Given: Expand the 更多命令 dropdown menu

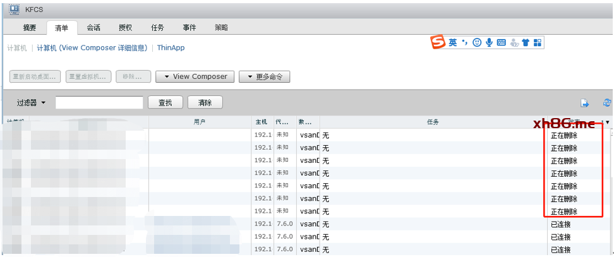Looking at the screenshot, I should (x=264, y=76).
